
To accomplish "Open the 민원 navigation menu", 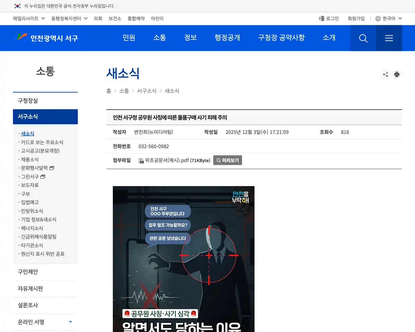I will point(129,38).
